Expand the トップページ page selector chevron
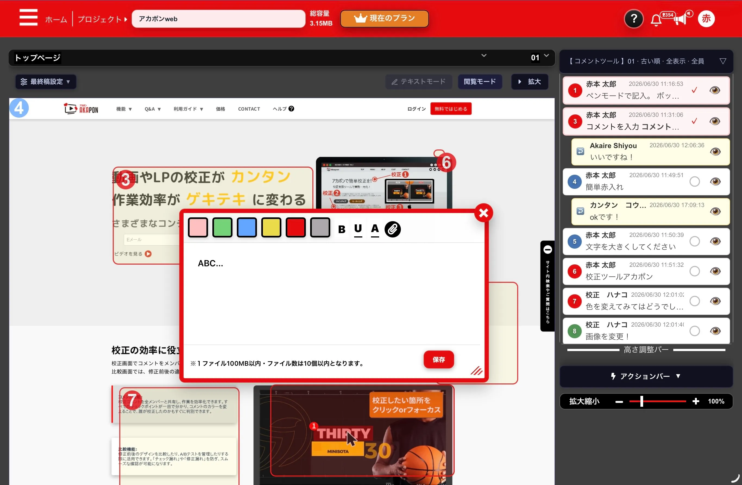Viewport: 742px width, 485px height. [x=483, y=55]
